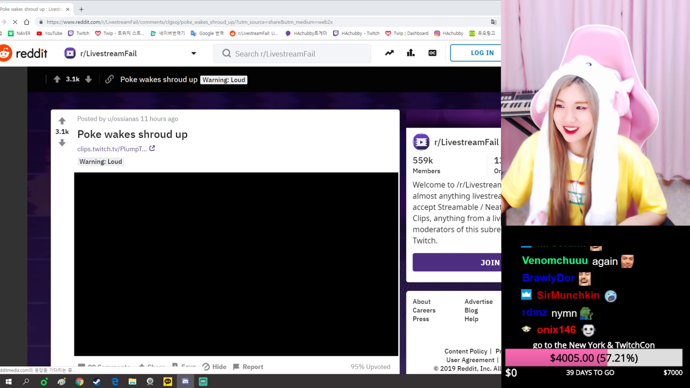Image resolution: width=690 pixels, height=388 pixels.
Task: Open the r/LivestreamFail sidebar community icon
Action: coord(421,142)
